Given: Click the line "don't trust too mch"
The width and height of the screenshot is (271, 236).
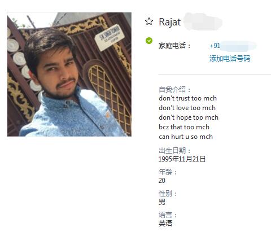Looking at the screenshot, I should (x=187, y=98).
